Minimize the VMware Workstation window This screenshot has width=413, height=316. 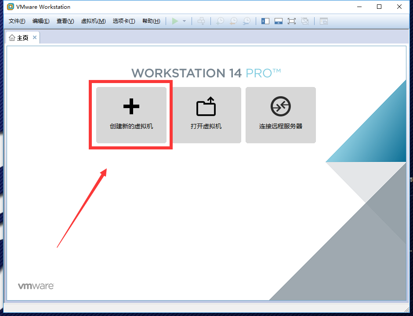pyautogui.click(x=359, y=7)
